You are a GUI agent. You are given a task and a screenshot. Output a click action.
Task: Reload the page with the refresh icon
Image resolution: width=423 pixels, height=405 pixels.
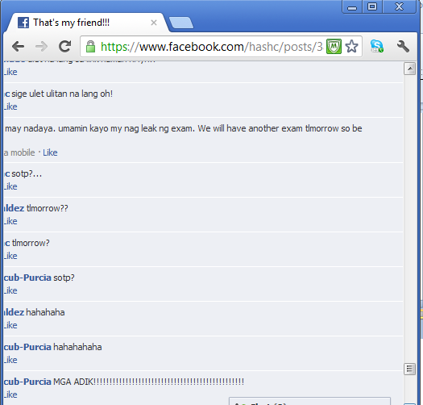tap(64, 47)
